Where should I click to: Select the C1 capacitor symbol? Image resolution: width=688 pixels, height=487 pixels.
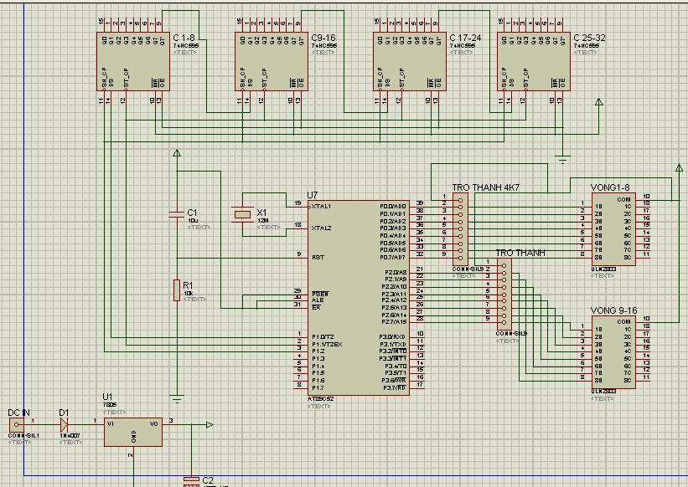176,213
